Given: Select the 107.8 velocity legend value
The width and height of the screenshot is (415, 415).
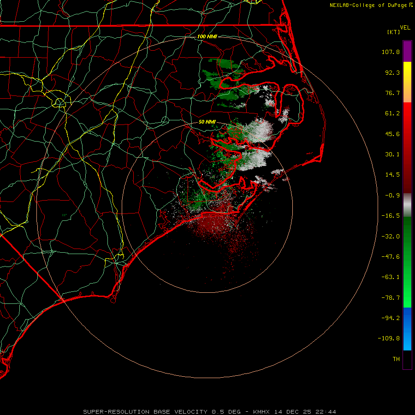Looking at the screenshot, I should [391, 52].
